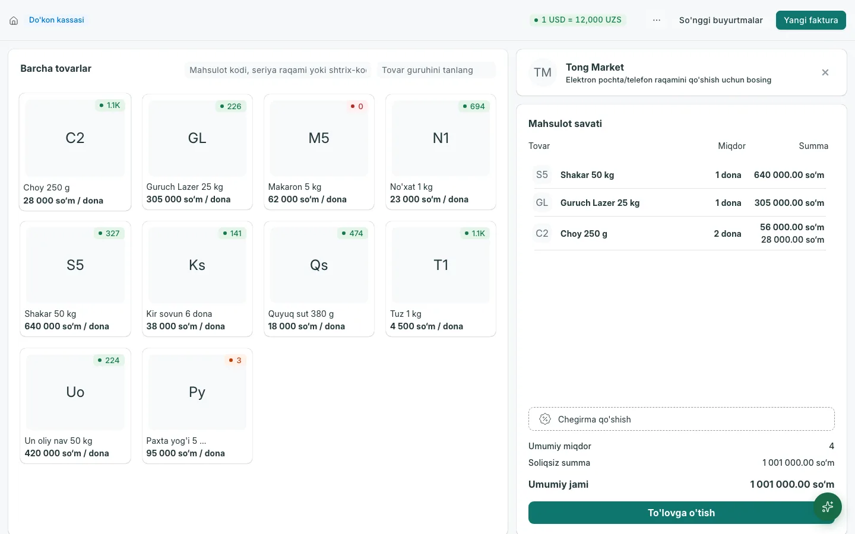Remove Tong Market customer with X icon
The width and height of the screenshot is (855, 534).
click(x=825, y=72)
